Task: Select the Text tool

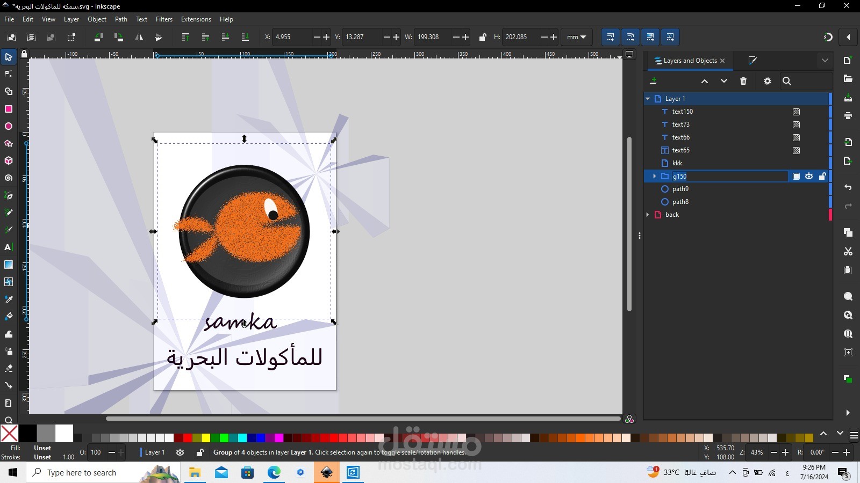Action: tap(9, 247)
